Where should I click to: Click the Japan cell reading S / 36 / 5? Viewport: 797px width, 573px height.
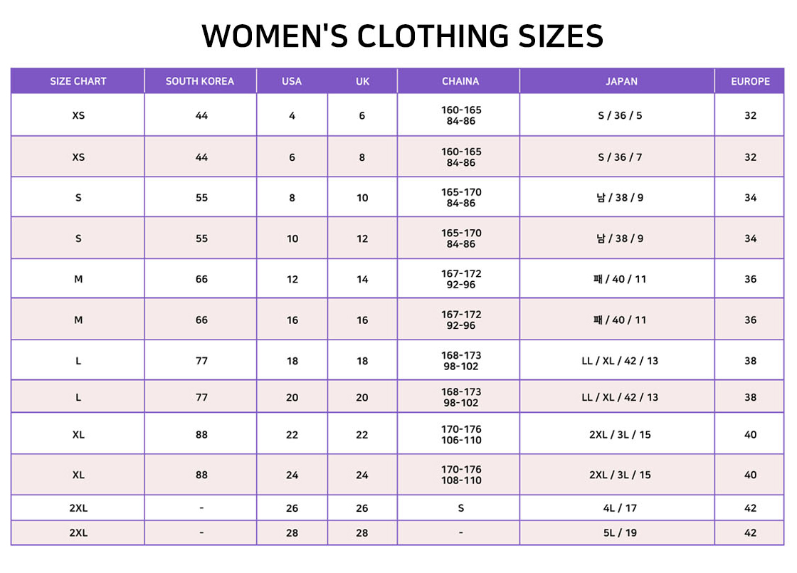click(620, 115)
